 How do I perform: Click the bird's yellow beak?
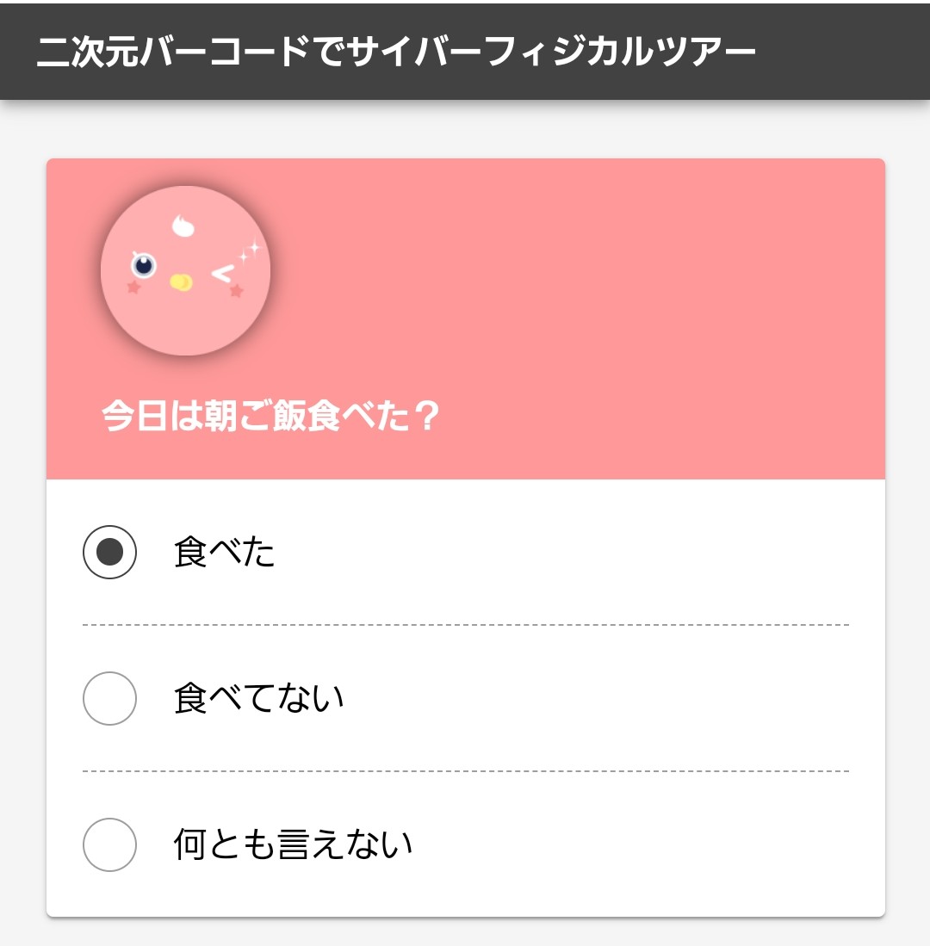pyautogui.click(x=181, y=282)
